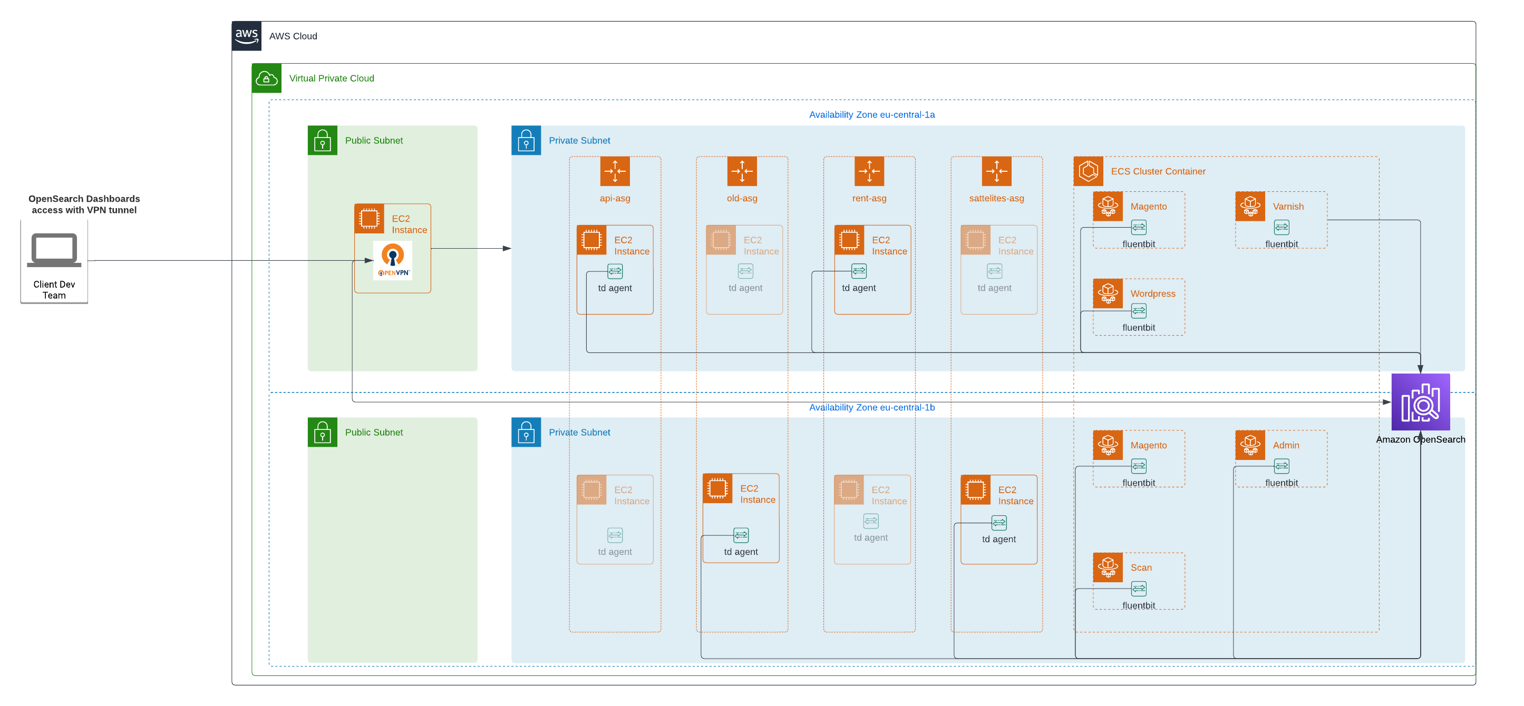Click the td agent icon in old-asg bottom instance
Viewport: 1524px width, 706px height.
tap(741, 535)
